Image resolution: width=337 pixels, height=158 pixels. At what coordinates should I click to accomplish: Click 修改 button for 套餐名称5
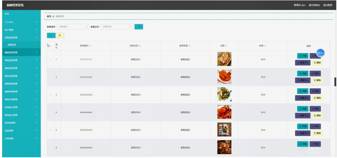point(315,126)
